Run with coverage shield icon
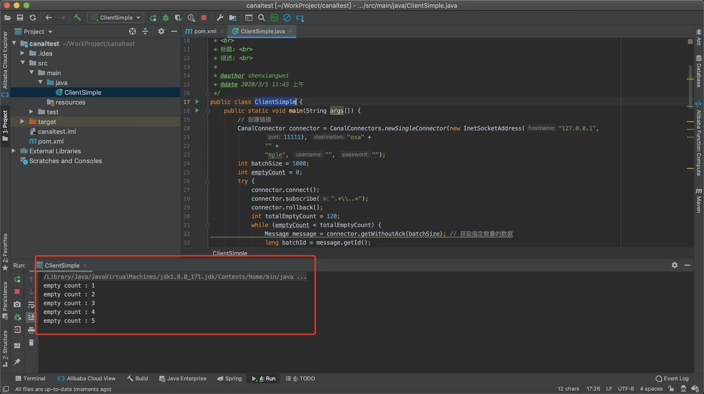704x394 pixels. pyautogui.click(x=178, y=18)
